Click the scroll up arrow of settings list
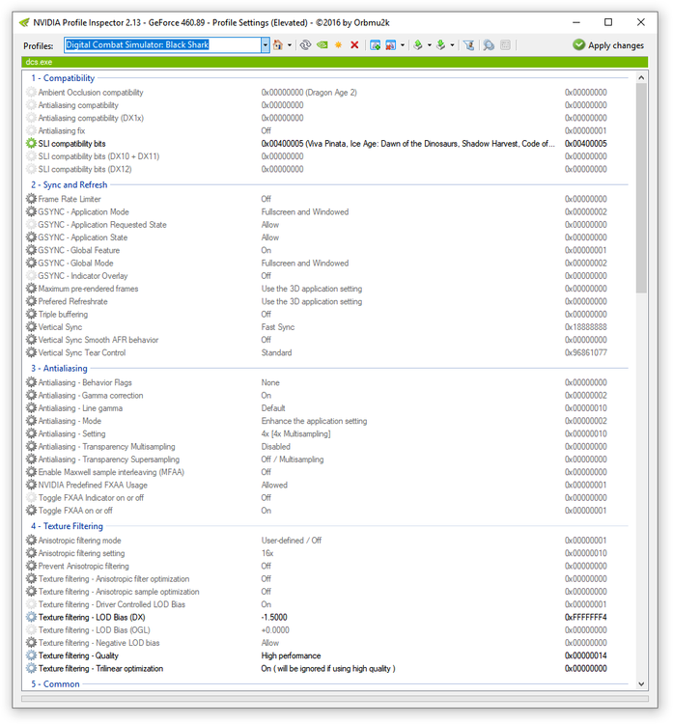Screen dimensions: 673x724 click(x=641, y=77)
